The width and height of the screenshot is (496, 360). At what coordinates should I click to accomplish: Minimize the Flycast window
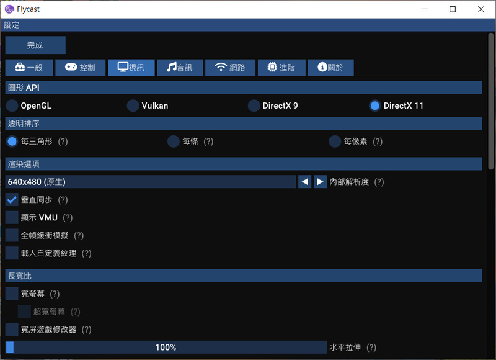425,9
